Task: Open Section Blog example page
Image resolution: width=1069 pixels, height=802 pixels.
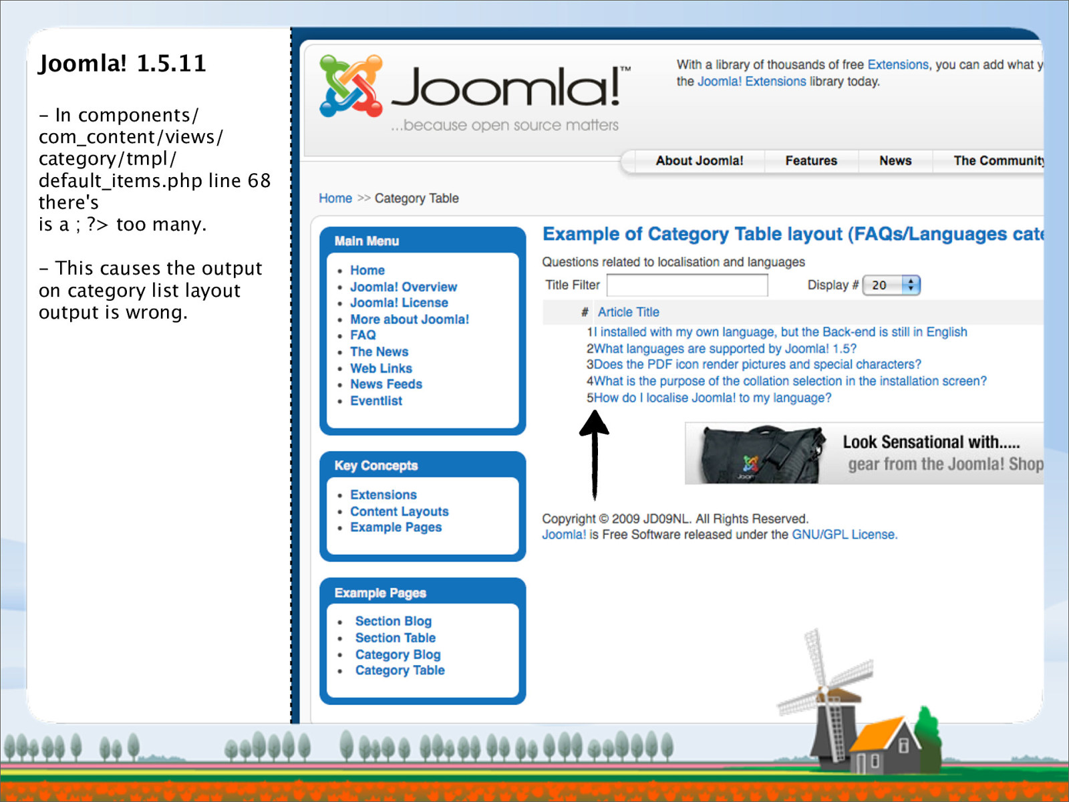Action: click(394, 621)
